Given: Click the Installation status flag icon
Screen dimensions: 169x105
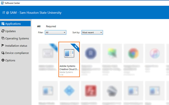Looking at the screenshot, I should (x=3, y=45).
